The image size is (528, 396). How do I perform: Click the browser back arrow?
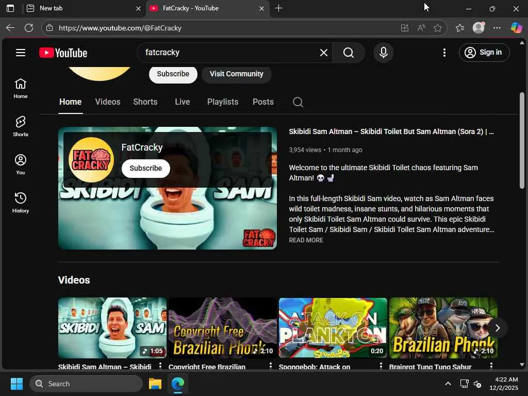pos(10,28)
